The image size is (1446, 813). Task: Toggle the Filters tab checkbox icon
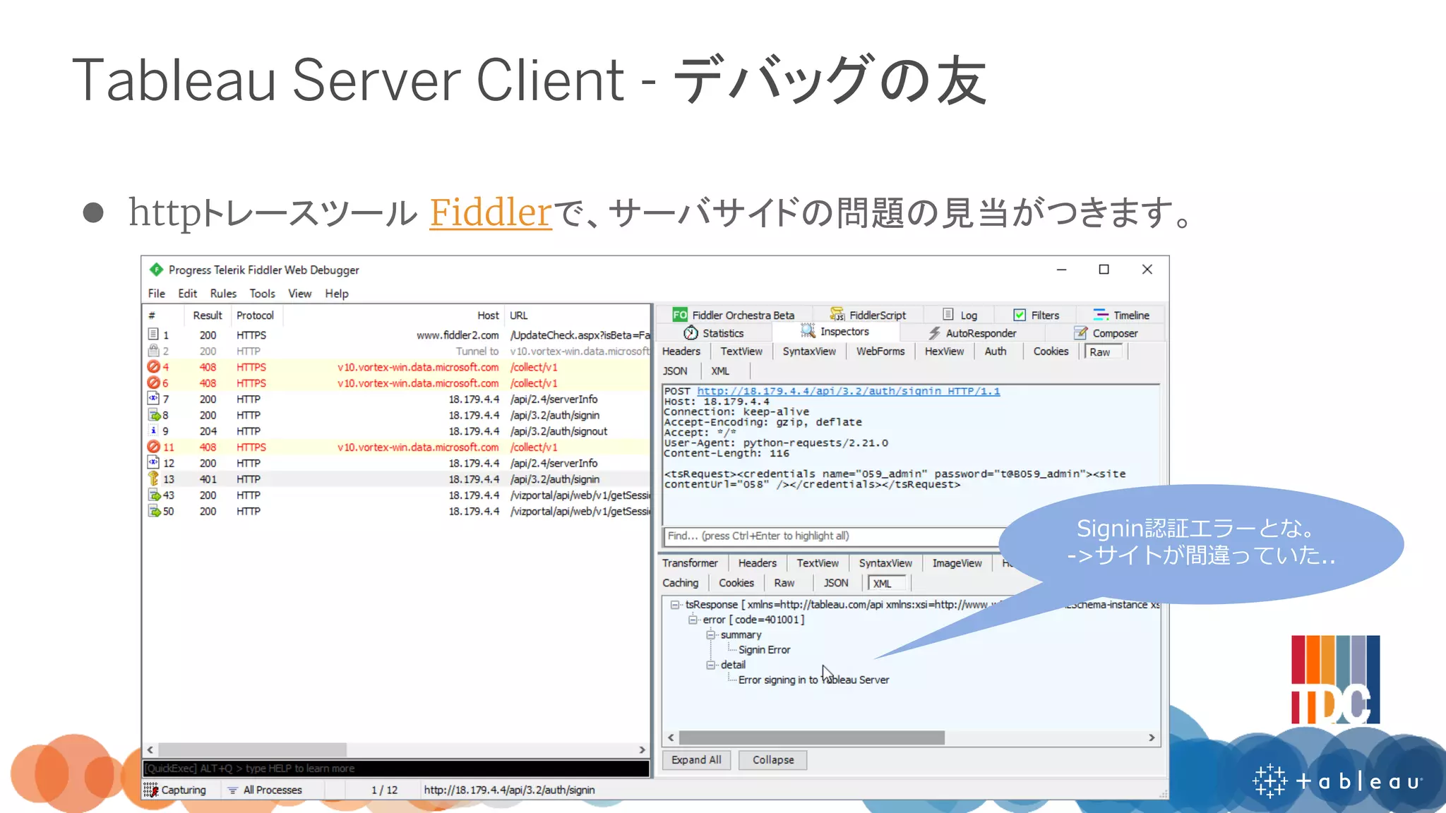click(1020, 315)
